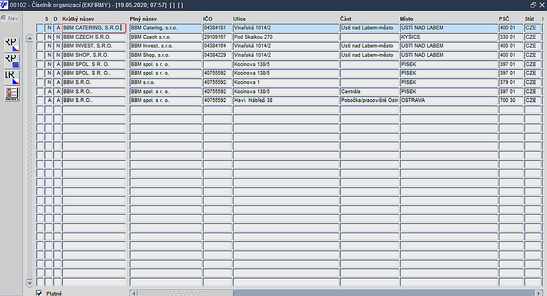The height and width of the screenshot is (296, 547).
Task: Click the horizontal scrollbar thumb
Action: (185, 293)
